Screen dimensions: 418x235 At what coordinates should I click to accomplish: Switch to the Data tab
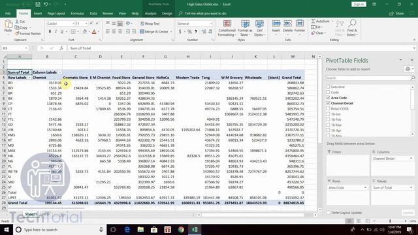point(93,13)
